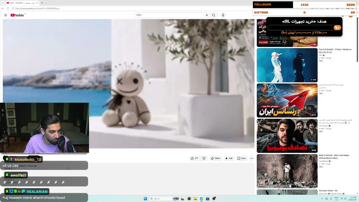Run search with the magnifier button
The height and width of the screenshot is (202, 359).
pyautogui.click(x=213, y=15)
